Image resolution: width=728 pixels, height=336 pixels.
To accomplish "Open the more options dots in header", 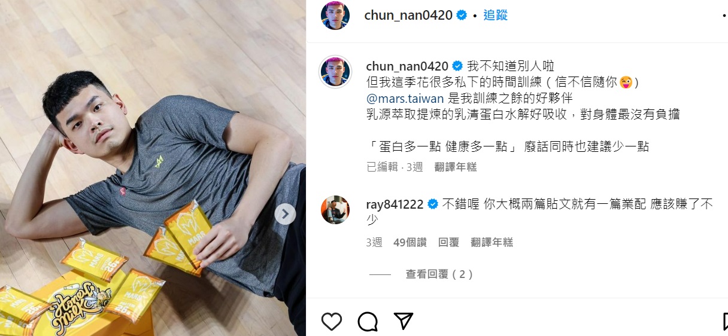I will click(724, 16).
